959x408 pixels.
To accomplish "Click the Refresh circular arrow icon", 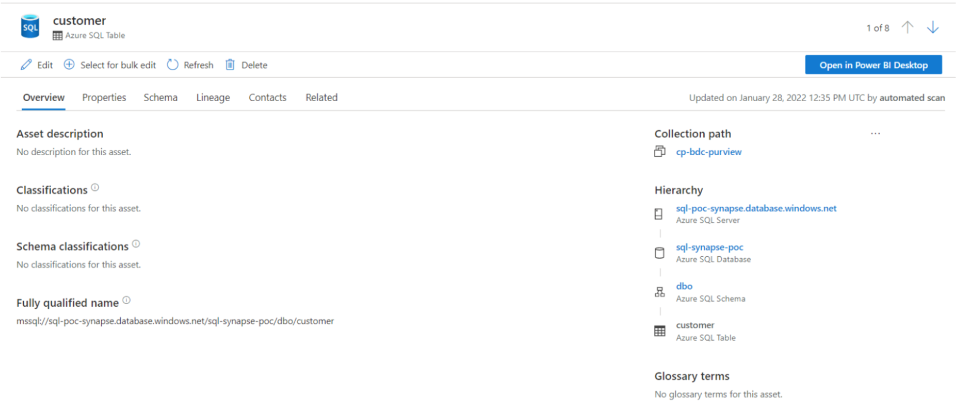I will coord(173,64).
